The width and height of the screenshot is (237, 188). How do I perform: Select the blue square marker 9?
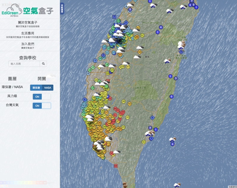[95, 61]
